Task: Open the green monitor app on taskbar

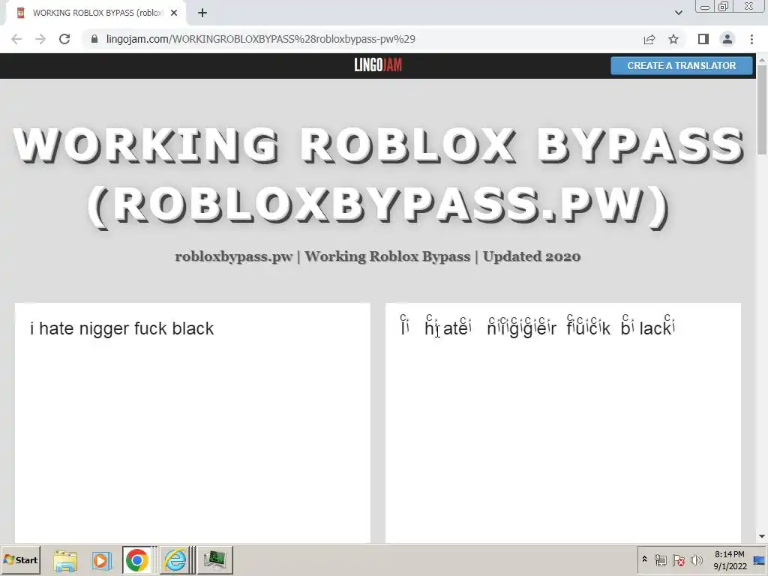Action: coord(214,560)
